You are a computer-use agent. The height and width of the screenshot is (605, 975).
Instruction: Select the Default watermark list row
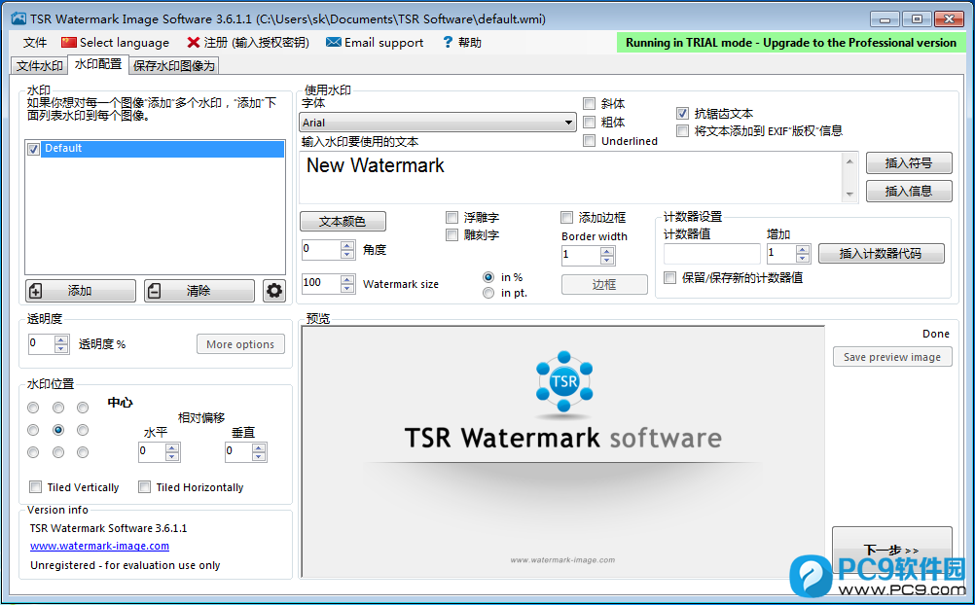(x=162, y=149)
